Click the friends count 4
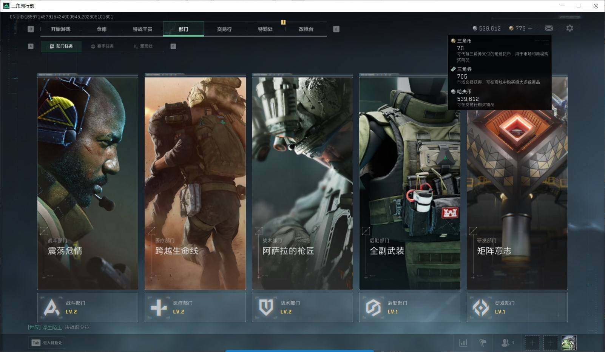The width and height of the screenshot is (605, 352). click(x=512, y=343)
